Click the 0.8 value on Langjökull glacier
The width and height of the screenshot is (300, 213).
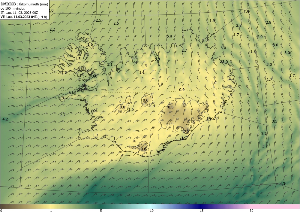(122, 107)
